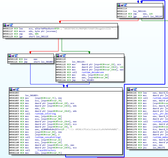
Task: Click group icon of loc_50112E node header
Action: click(x=65, y=56)
